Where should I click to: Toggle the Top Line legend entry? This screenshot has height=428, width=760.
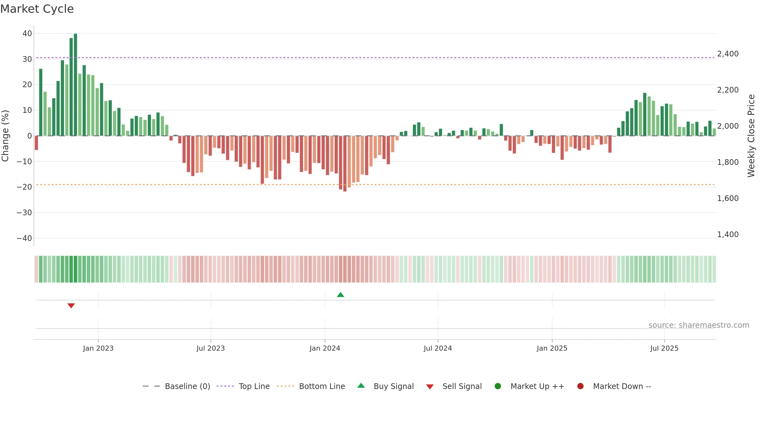pyautogui.click(x=243, y=386)
